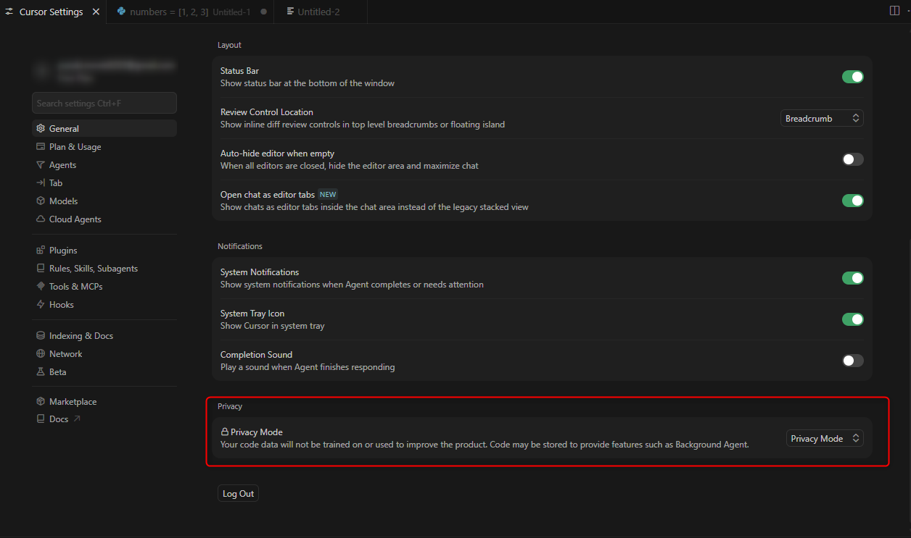
Task: Switch to the Untitled-1 Python file tab
Action: (190, 12)
